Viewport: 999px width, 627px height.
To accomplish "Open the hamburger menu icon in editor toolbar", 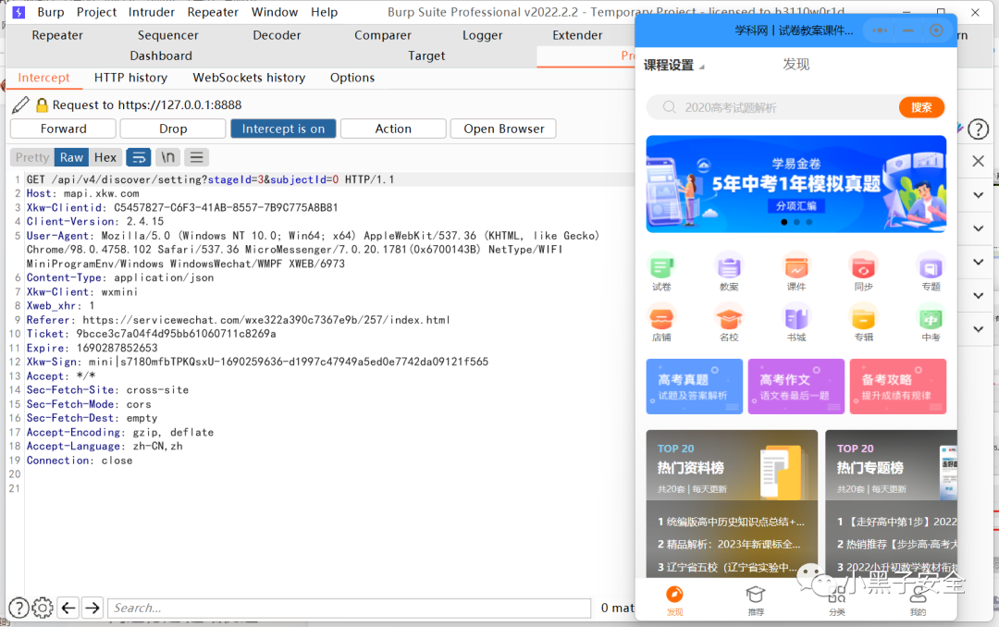I will 197,157.
